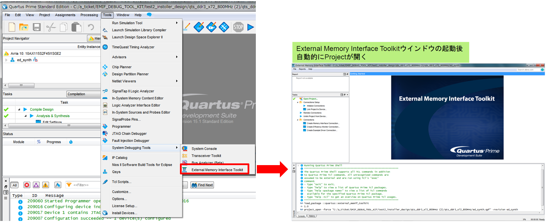Click the New File toolbar icon

pyautogui.click(x=12, y=27)
